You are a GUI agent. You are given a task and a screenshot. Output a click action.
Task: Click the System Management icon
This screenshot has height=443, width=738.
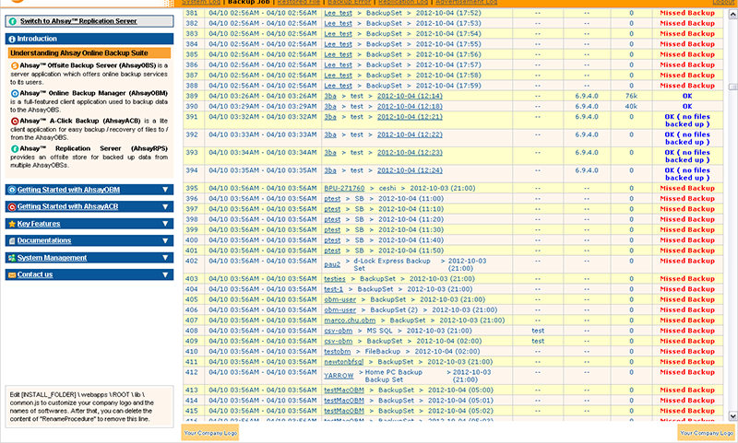[12, 258]
